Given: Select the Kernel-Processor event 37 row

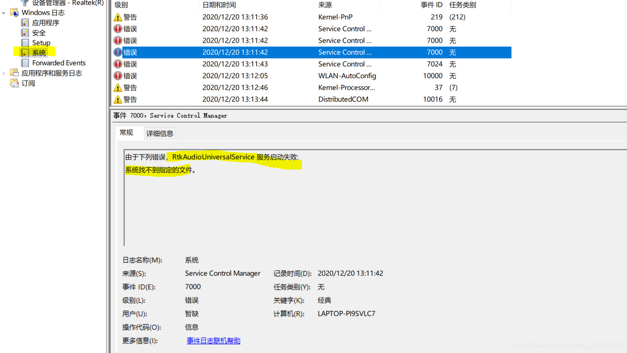Looking at the screenshot, I should (x=311, y=87).
